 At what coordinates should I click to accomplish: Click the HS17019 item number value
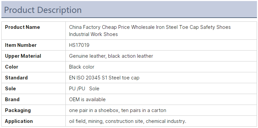[x=79, y=45]
